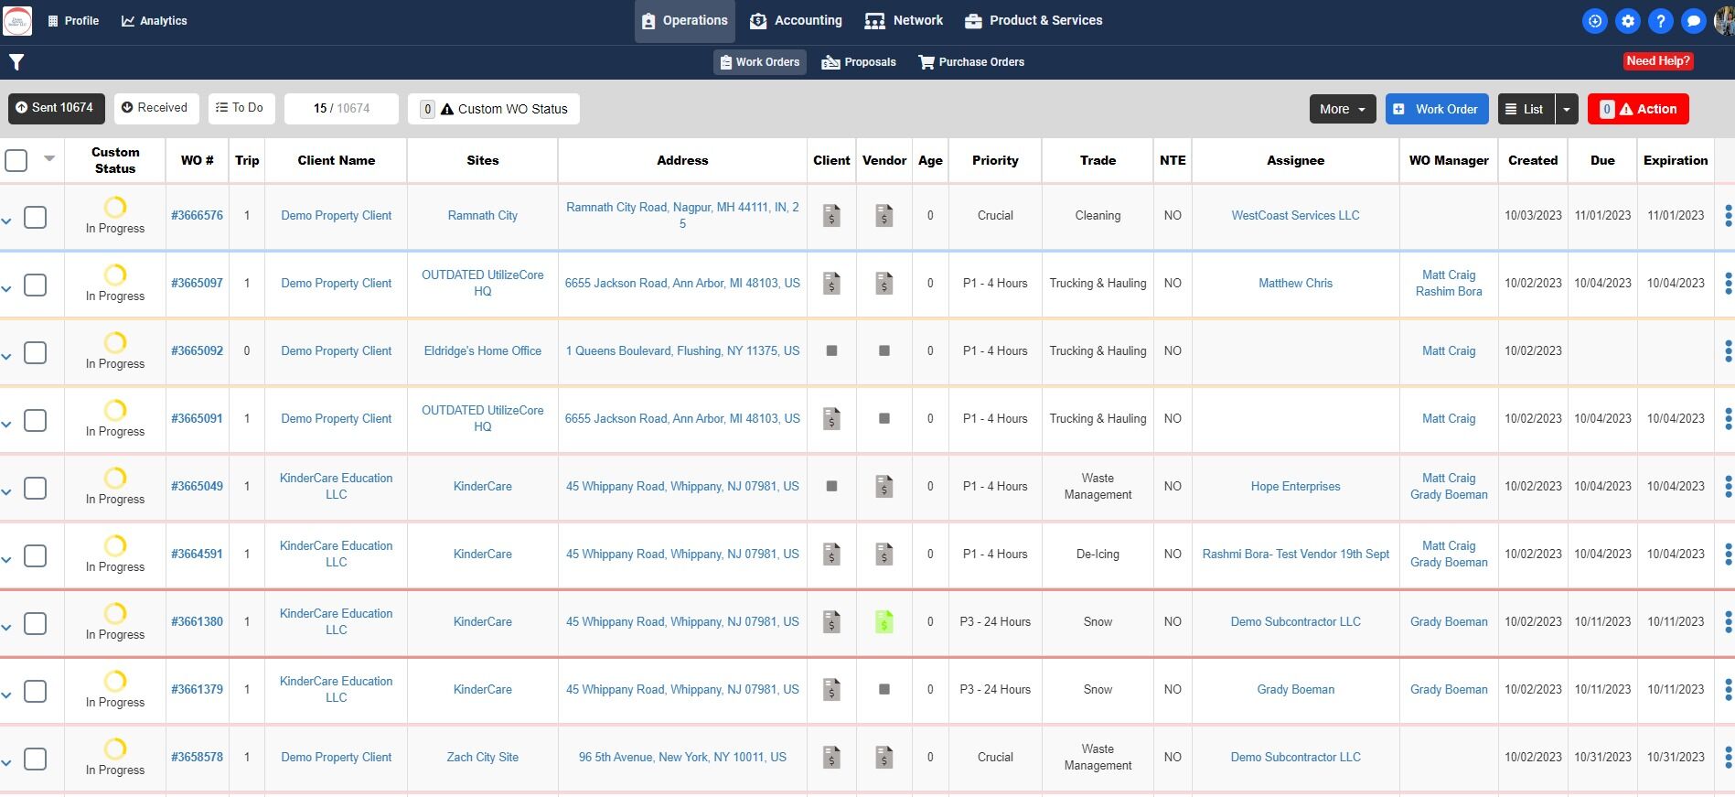The width and height of the screenshot is (1735, 797).
Task: Click the client invoice icon for WO #3666576
Action: (831, 216)
